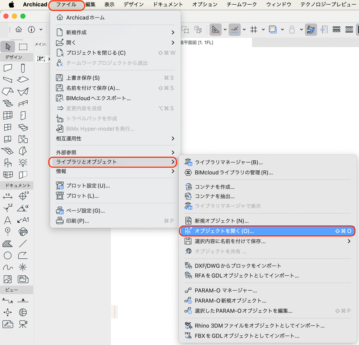Select the Hotspot tool

click(23, 267)
